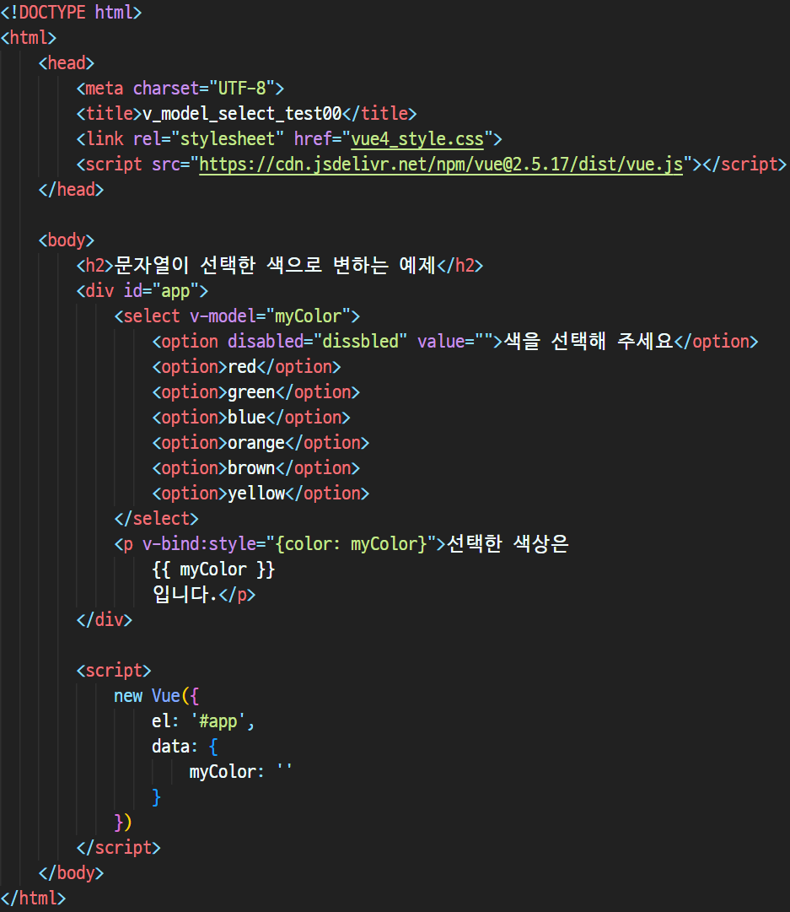
Task: Click the word brown in option
Action: [251, 468]
